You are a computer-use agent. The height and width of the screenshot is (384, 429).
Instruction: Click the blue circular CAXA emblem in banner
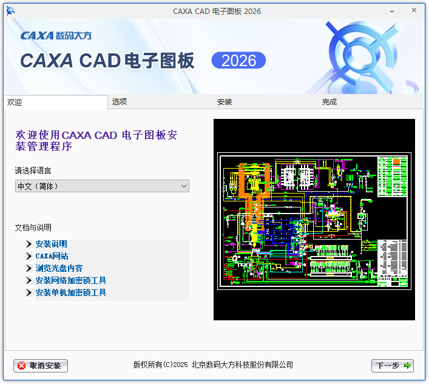(x=362, y=56)
